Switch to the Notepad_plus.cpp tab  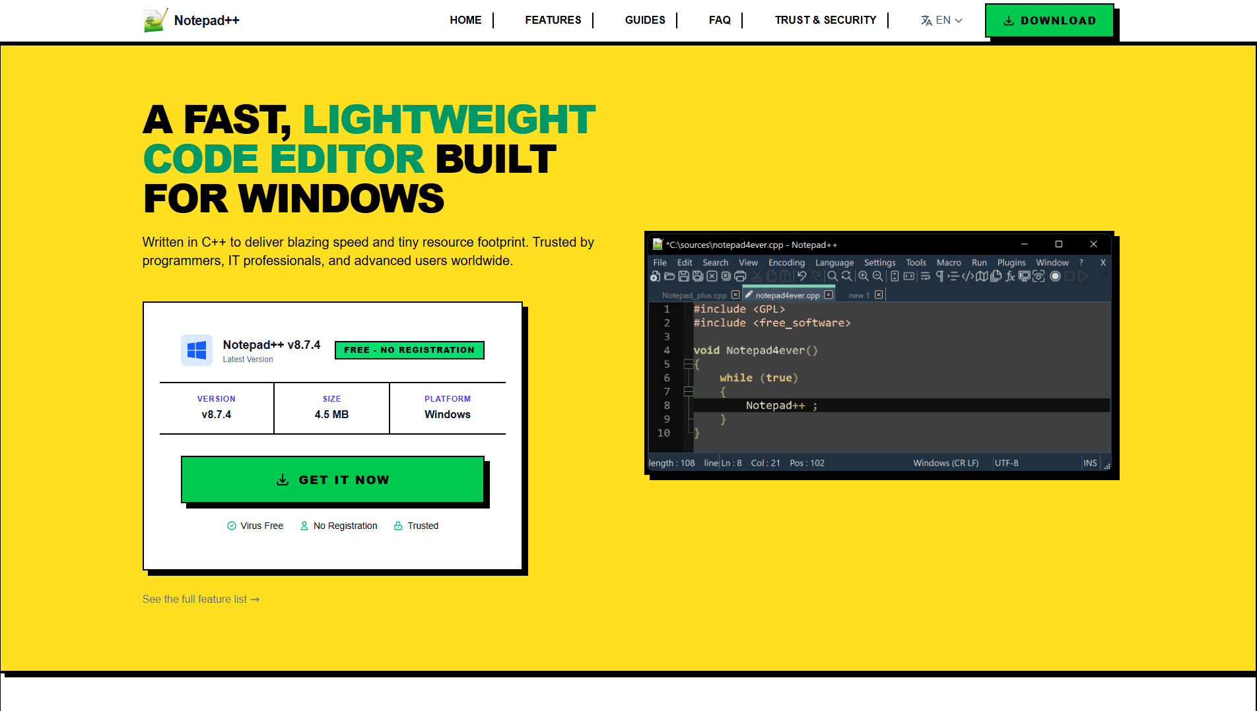(x=694, y=295)
